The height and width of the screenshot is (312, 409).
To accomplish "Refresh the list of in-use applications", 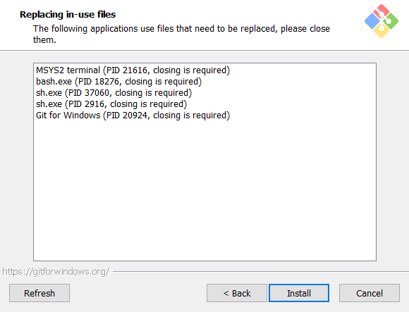I will click(39, 293).
